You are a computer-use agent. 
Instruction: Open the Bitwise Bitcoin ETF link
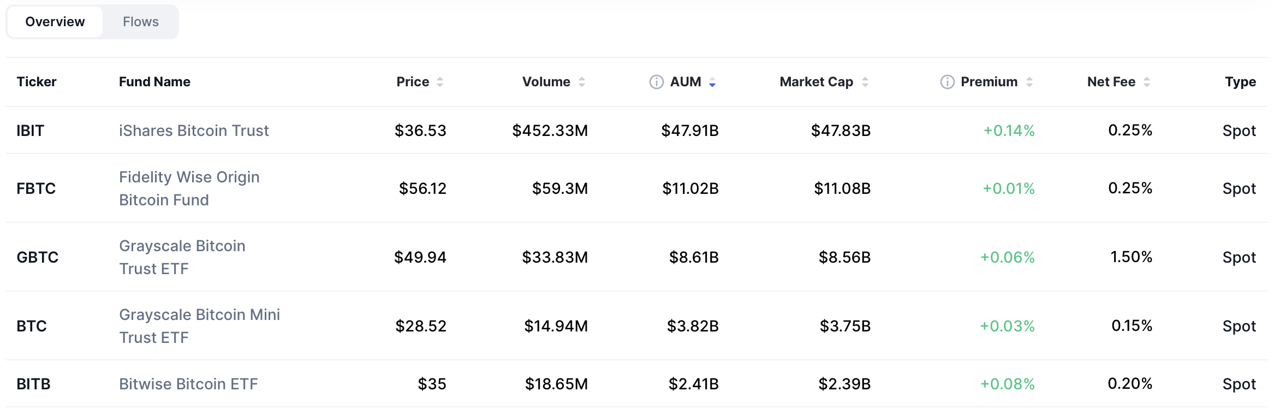188,384
